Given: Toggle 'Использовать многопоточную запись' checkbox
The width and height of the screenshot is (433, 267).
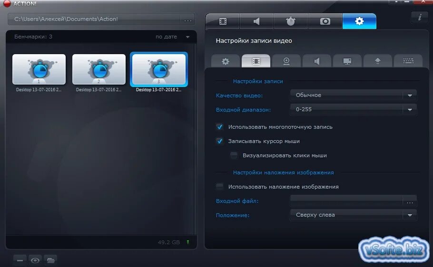Looking at the screenshot, I should pyautogui.click(x=220, y=127).
